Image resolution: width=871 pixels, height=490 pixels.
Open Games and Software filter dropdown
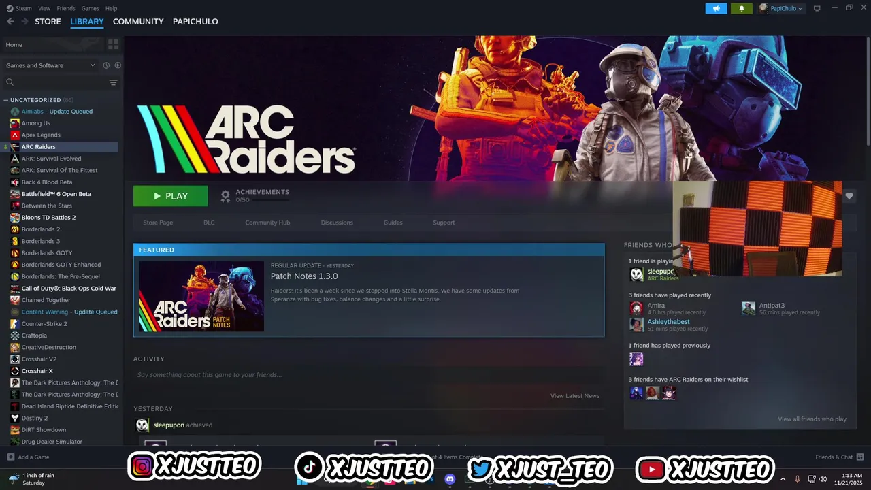[x=50, y=65]
